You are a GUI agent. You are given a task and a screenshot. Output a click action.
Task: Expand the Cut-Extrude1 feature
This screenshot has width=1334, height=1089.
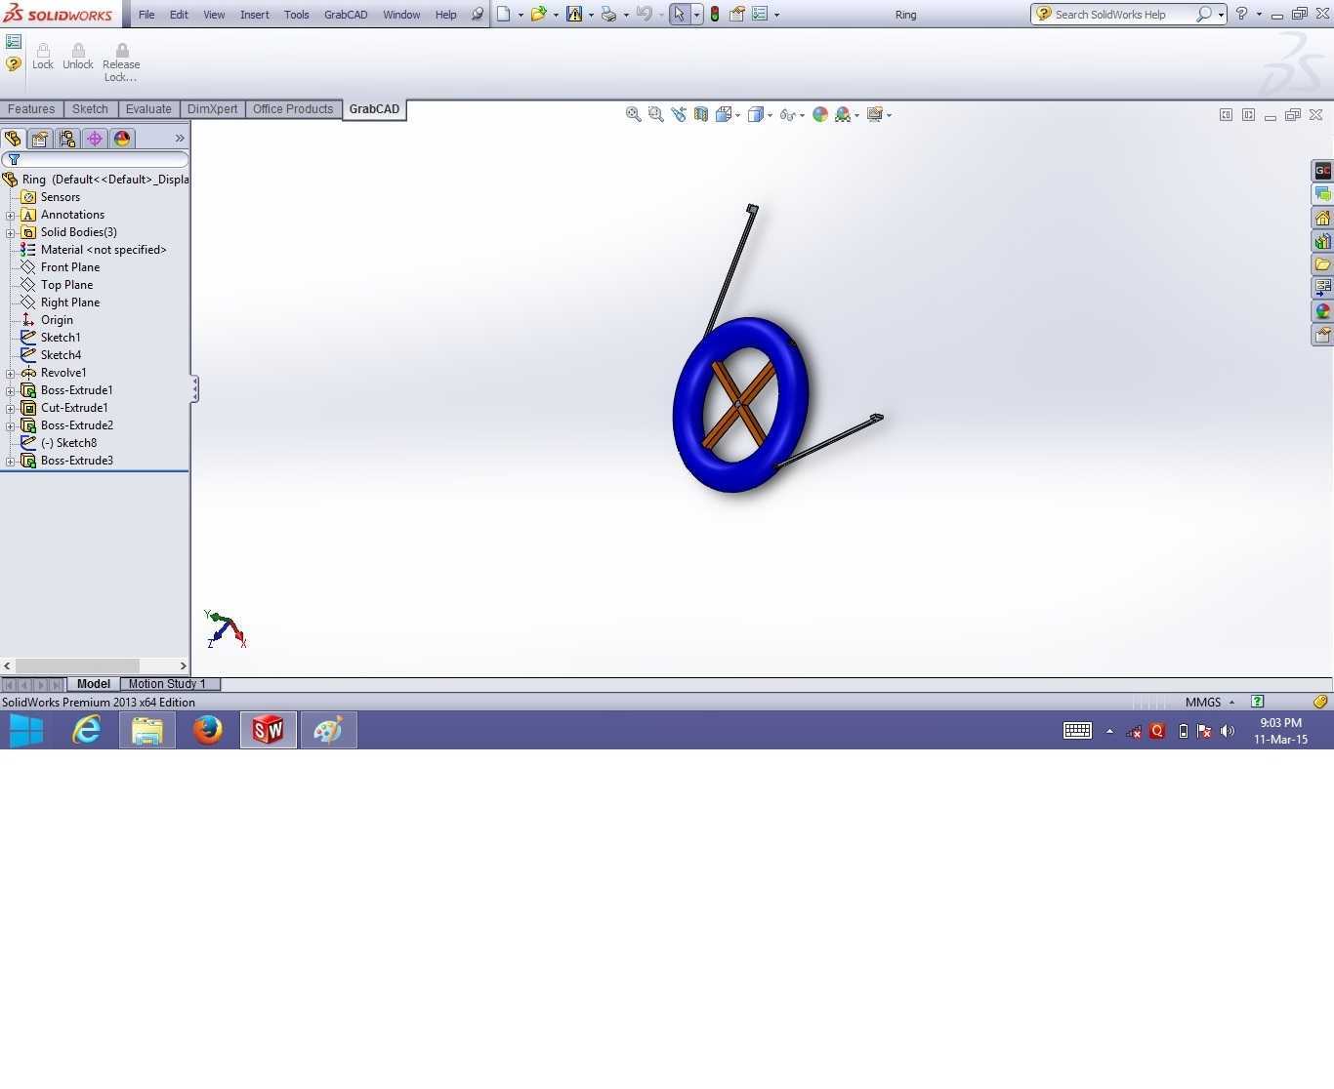pyautogui.click(x=11, y=408)
